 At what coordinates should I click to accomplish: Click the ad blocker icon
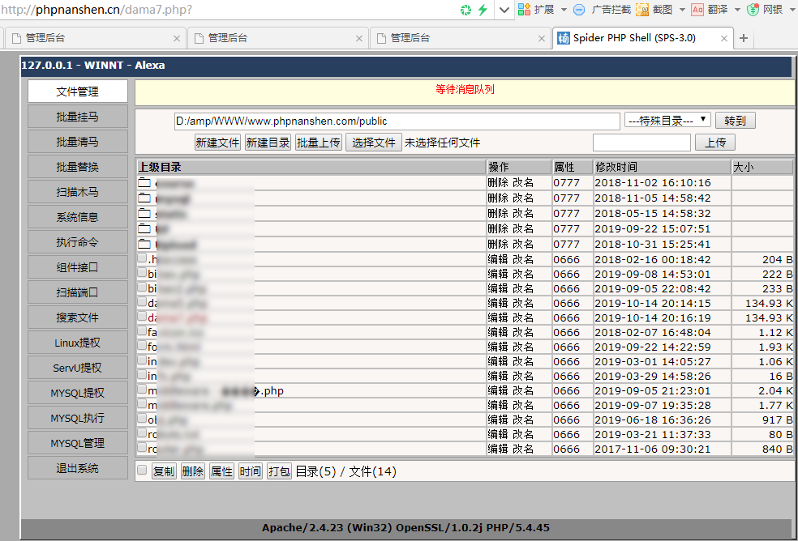click(579, 10)
